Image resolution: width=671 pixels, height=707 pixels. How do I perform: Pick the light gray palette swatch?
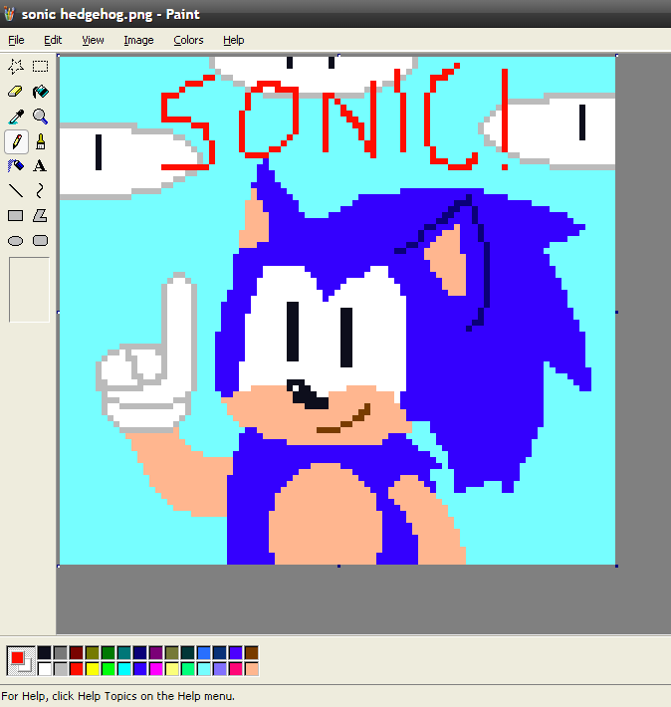click(x=61, y=669)
